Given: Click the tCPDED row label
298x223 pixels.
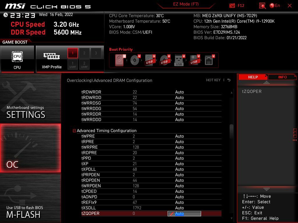Looking at the screenshot, I should point(89,191).
